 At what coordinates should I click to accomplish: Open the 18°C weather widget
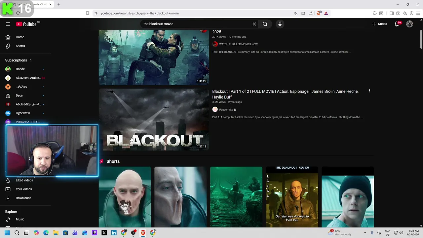click(x=340, y=233)
